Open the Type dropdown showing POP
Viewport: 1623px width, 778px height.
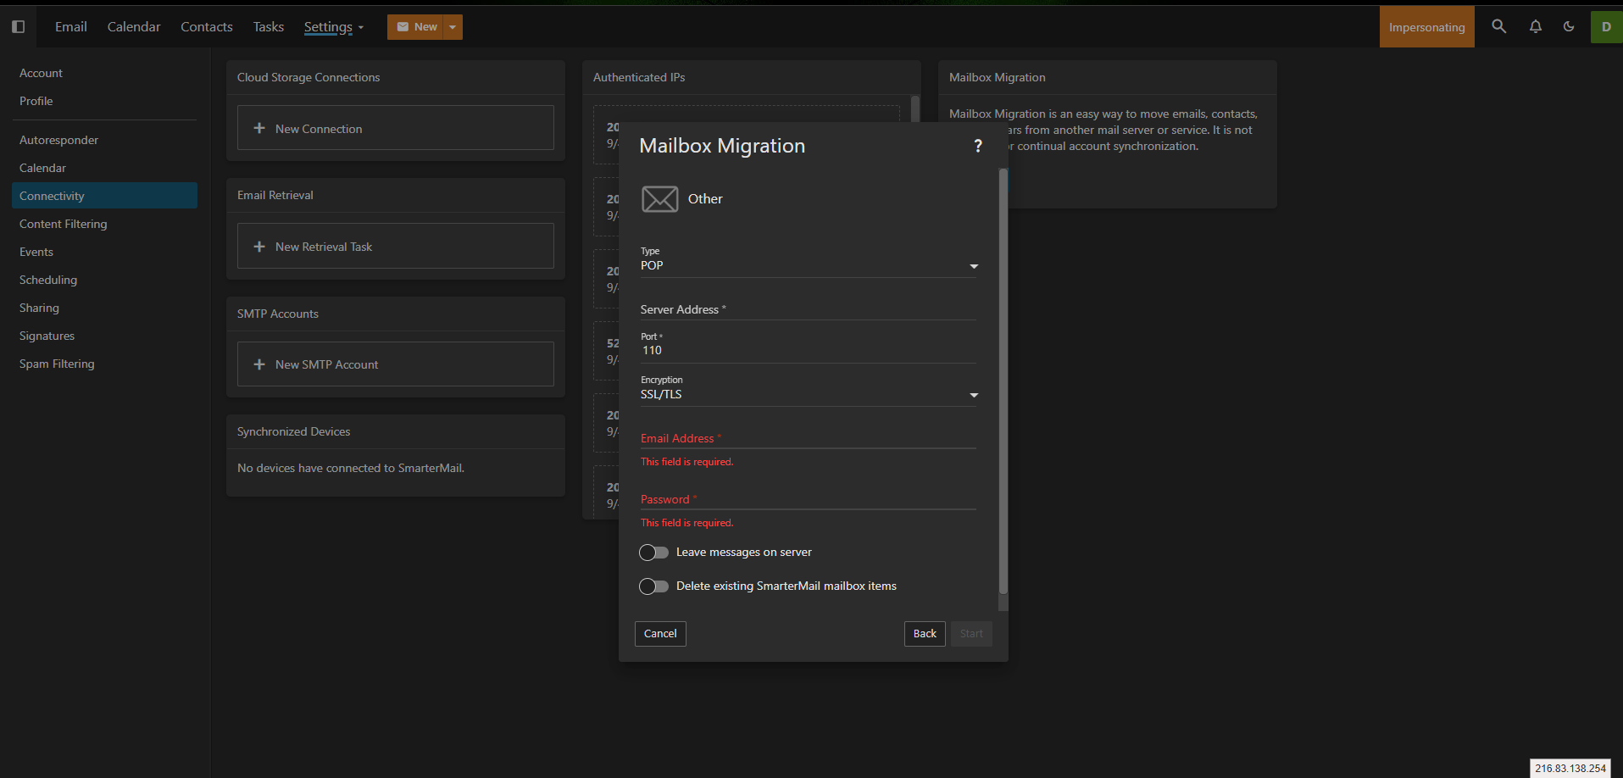pos(808,266)
